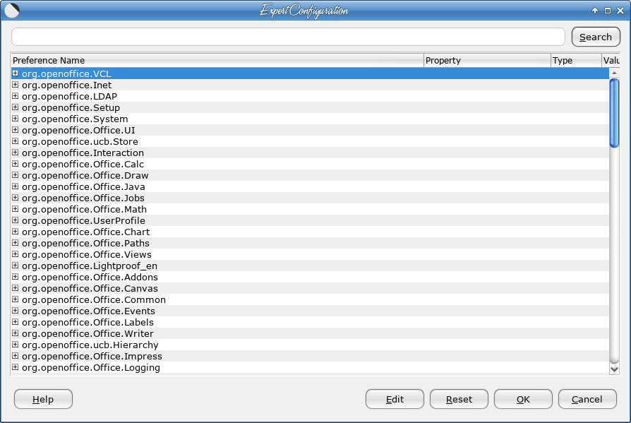Select the org.openoffice.Office.Impress row
Image resolution: width=631 pixels, height=423 pixels.
310,356
